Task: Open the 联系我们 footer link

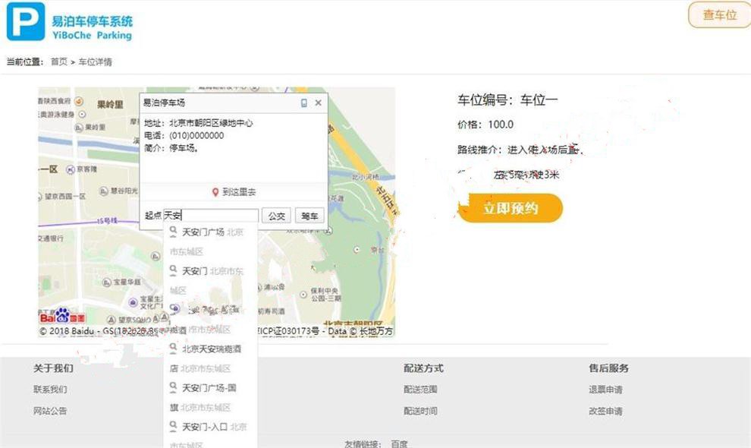Action: 49,390
